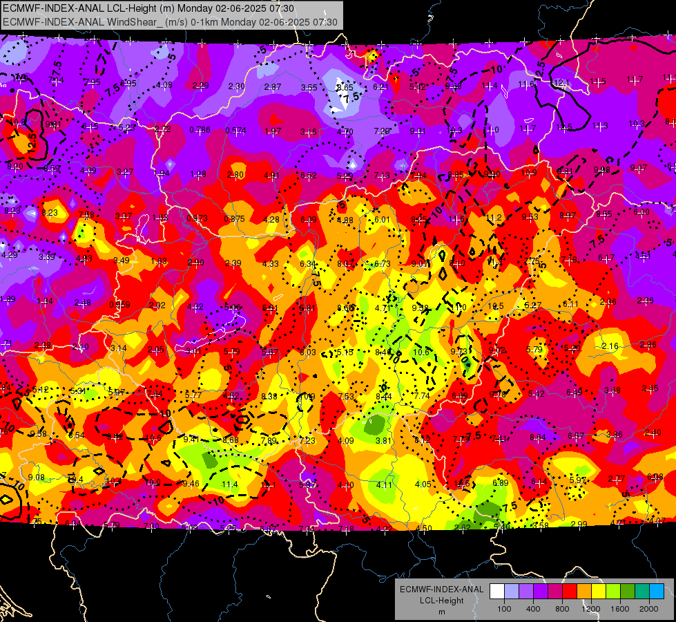The image size is (676, 622).
Task: Click the wind shear value 7.89
Action: [269, 440]
